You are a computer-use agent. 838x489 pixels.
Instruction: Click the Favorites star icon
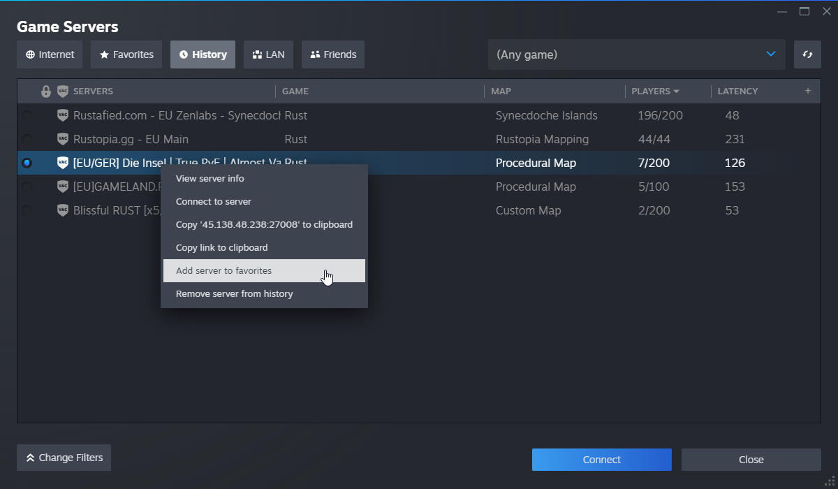(x=105, y=54)
